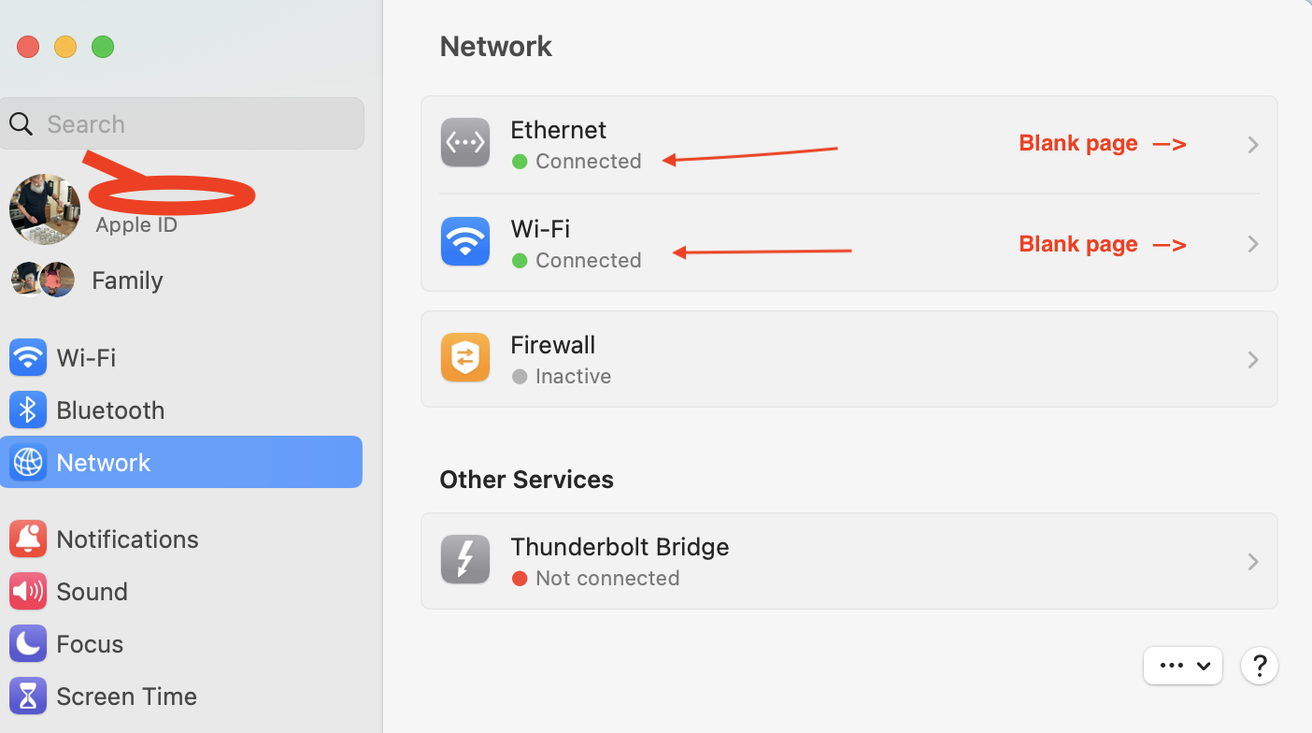Screen dimensions: 1312x733
Task: Click the Notifications bell icon
Action: [28, 539]
